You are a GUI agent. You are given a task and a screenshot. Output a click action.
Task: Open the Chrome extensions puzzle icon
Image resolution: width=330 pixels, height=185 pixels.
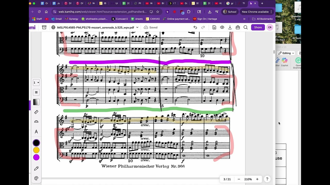(189, 12)
